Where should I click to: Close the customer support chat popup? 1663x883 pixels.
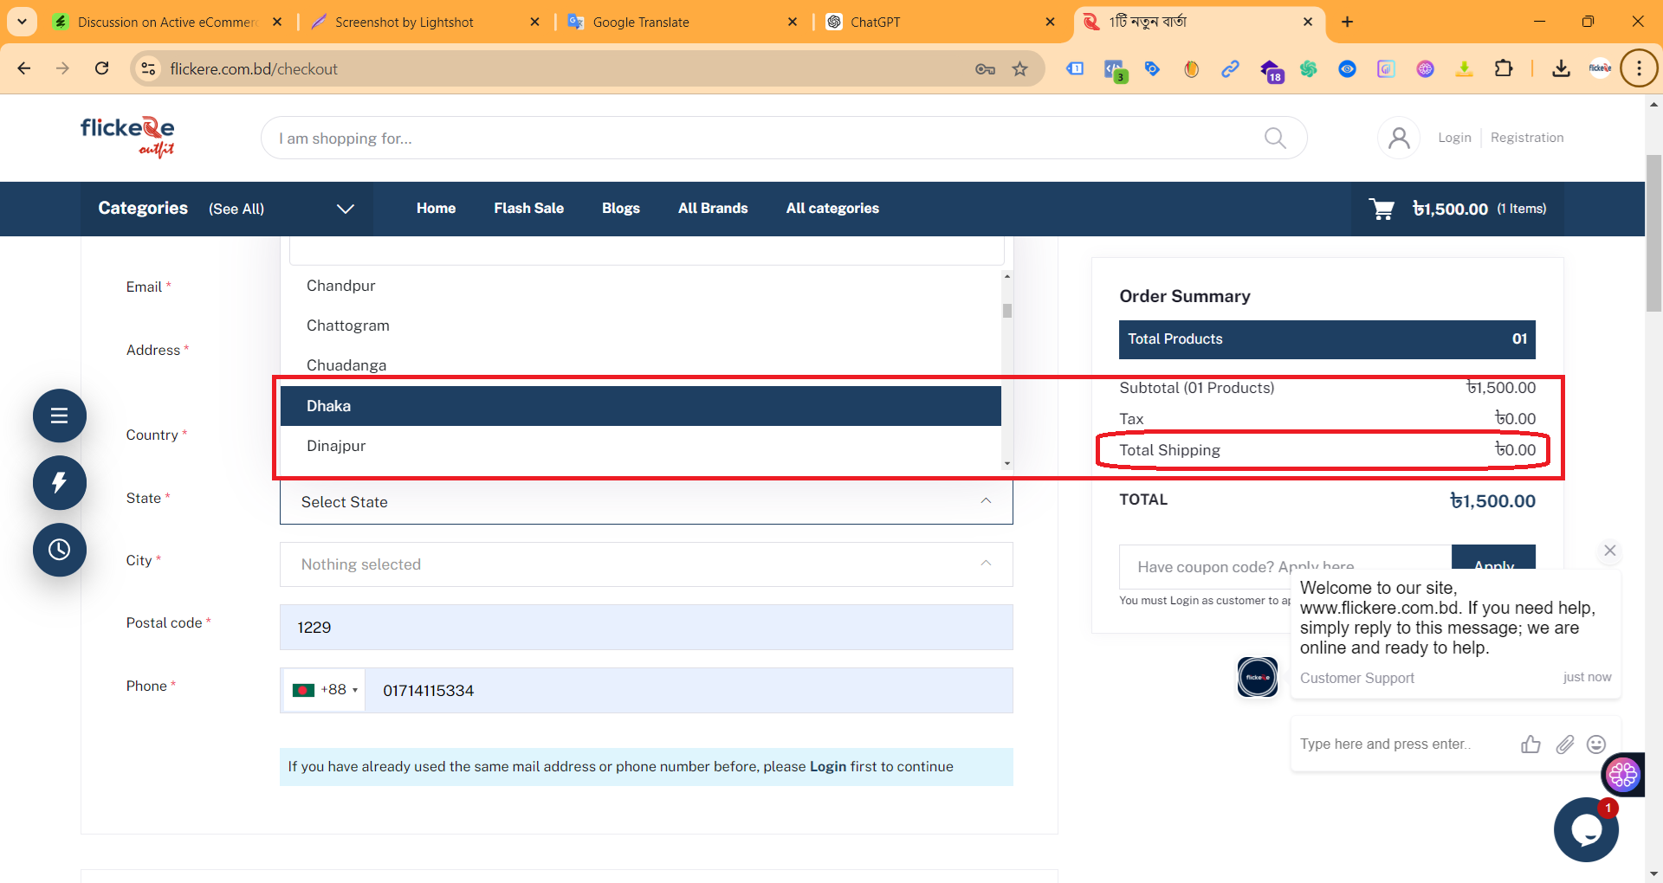point(1609,551)
